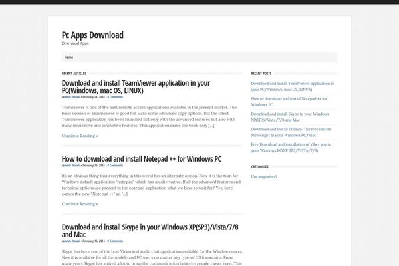This screenshot has width=399, height=266.
Task: Open the TeamViewer article headline
Action: pyautogui.click(x=136, y=87)
